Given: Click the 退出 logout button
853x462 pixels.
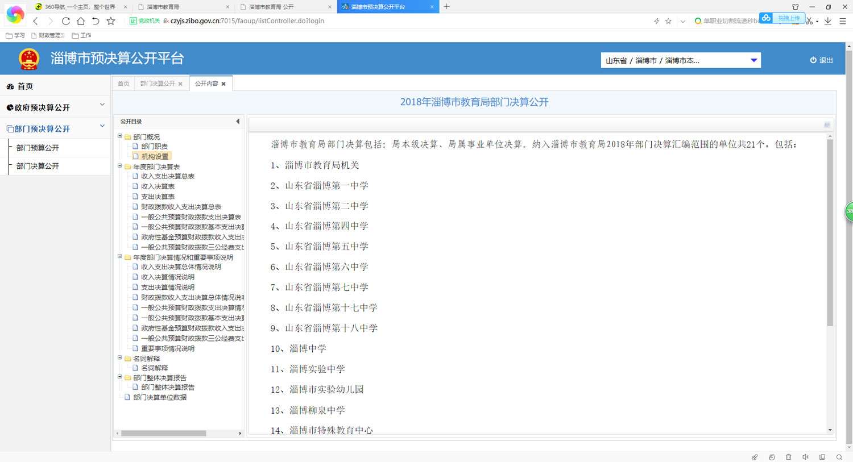Looking at the screenshot, I should tap(821, 60).
